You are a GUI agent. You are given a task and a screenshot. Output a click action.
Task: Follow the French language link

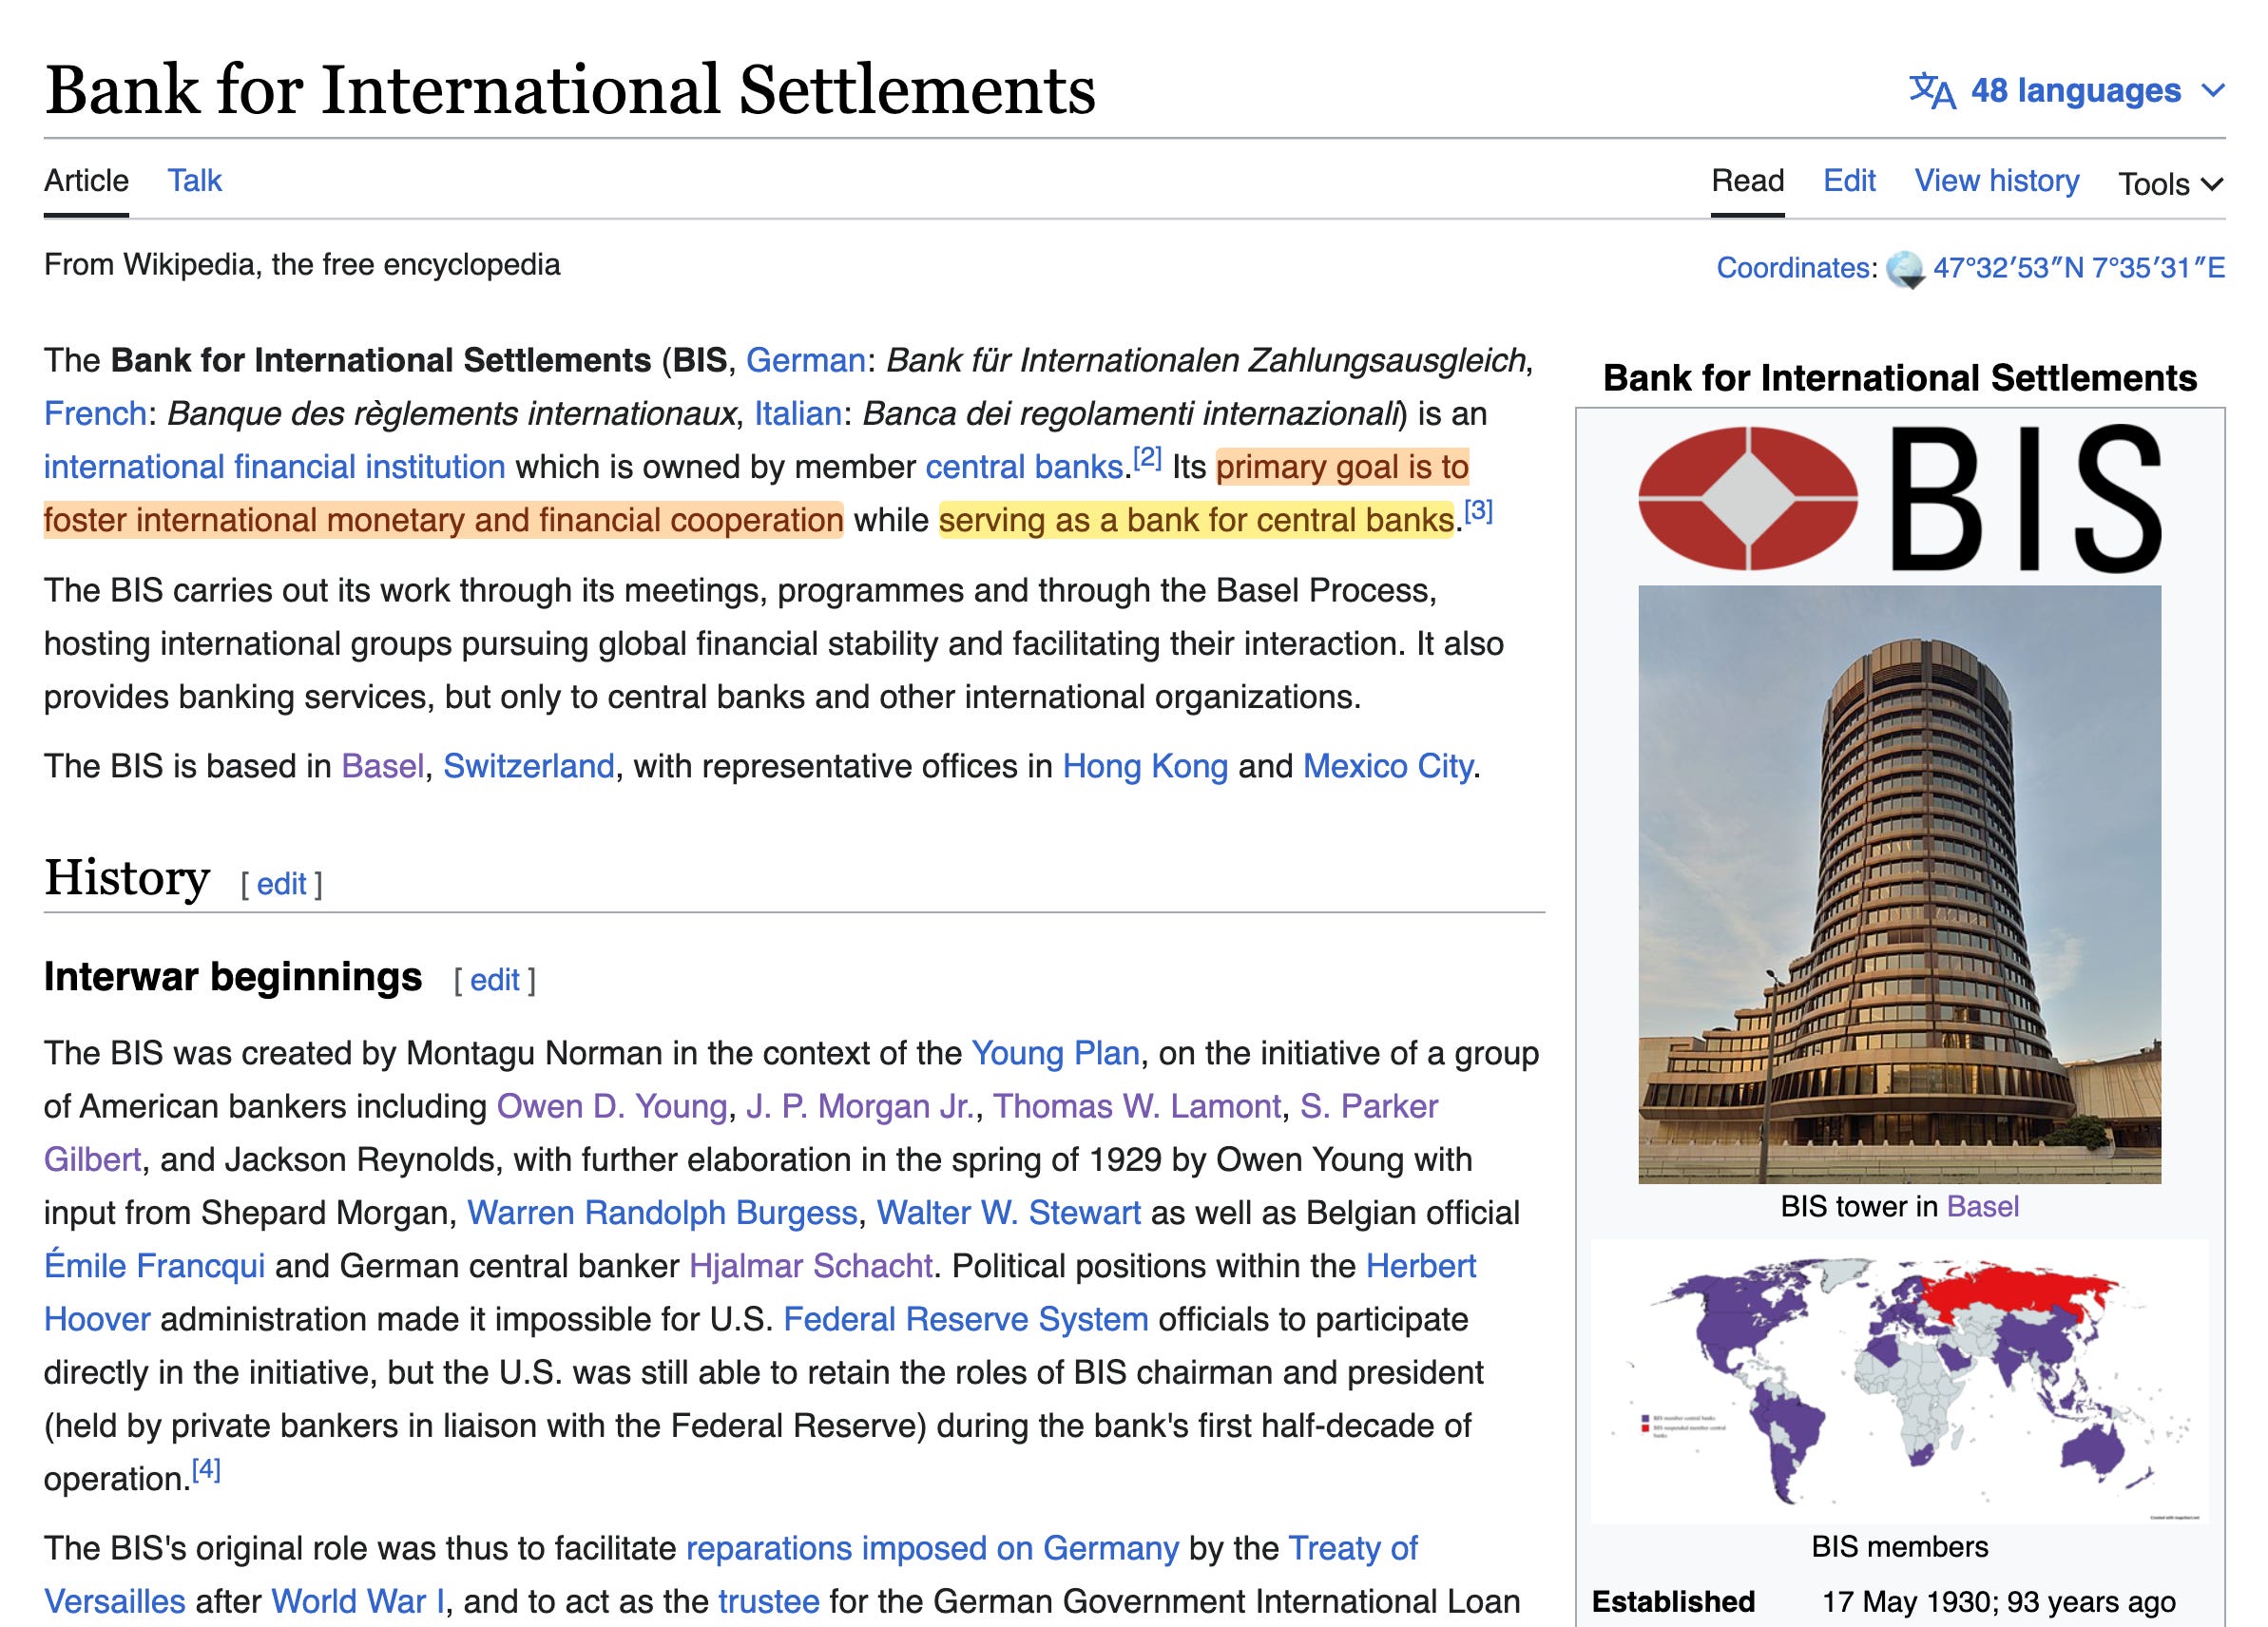tap(95, 413)
